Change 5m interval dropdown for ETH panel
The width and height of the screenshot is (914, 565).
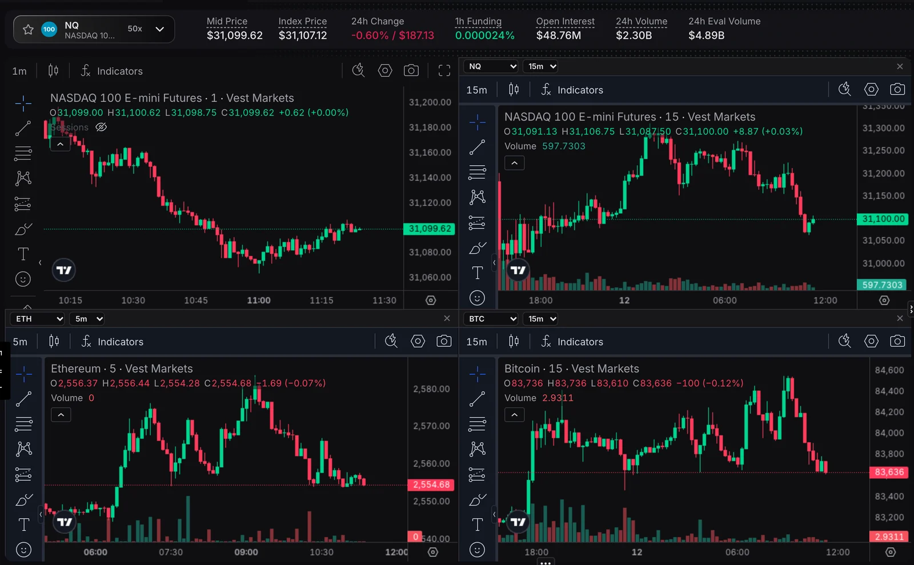[87, 319]
